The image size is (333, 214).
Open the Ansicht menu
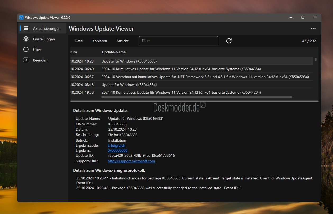122,41
